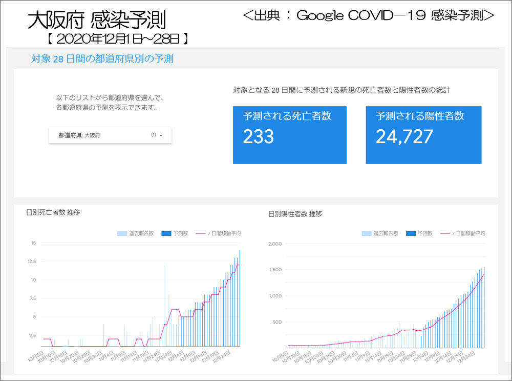Toggle 過去報告数 legend swatch in positive-cases chart
Viewport: 512px width, 381px height.
[367, 233]
